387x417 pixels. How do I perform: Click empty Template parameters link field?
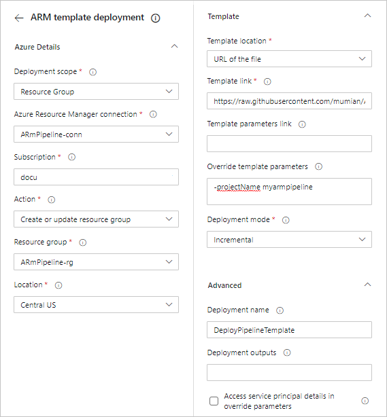click(x=289, y=144)
